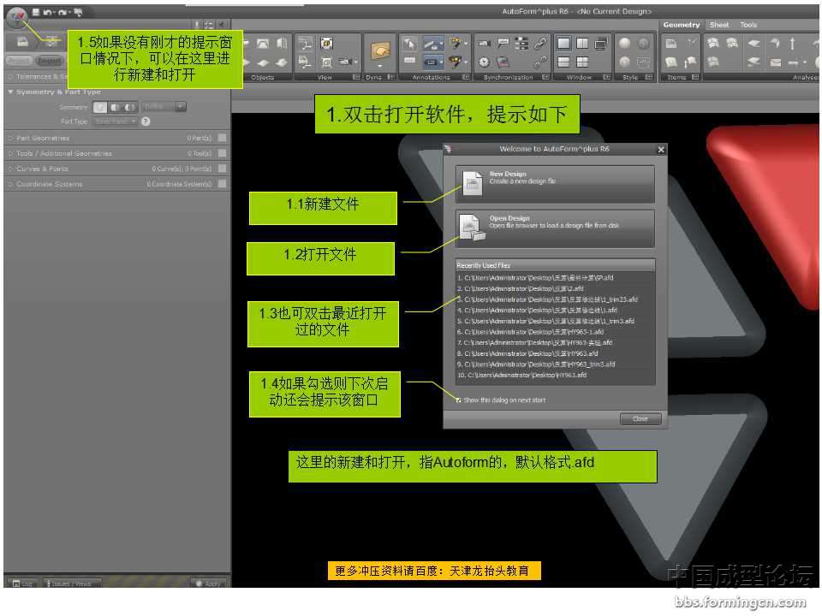This screenshot has width=822, height=616.
Task: Expand the Tools / Additional Geometries section
Action: coord(10,153)
